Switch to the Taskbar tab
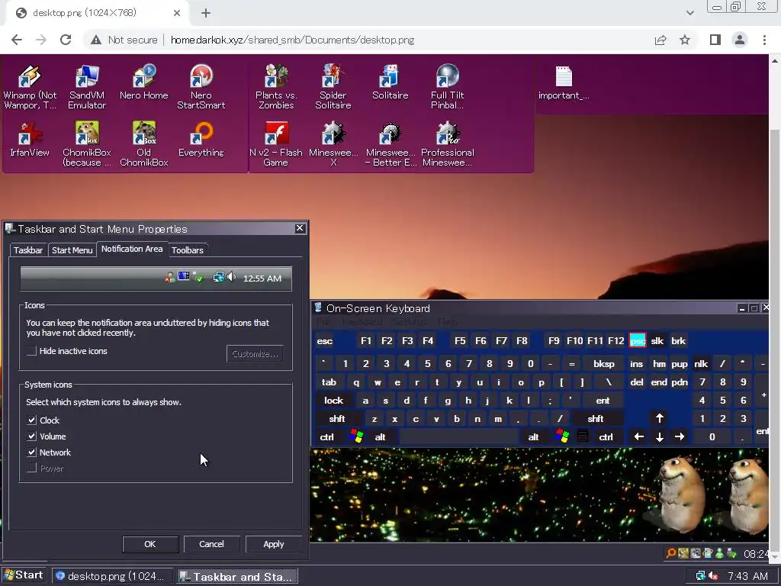This screenshot has height=586, width=781. pos(28,250)
